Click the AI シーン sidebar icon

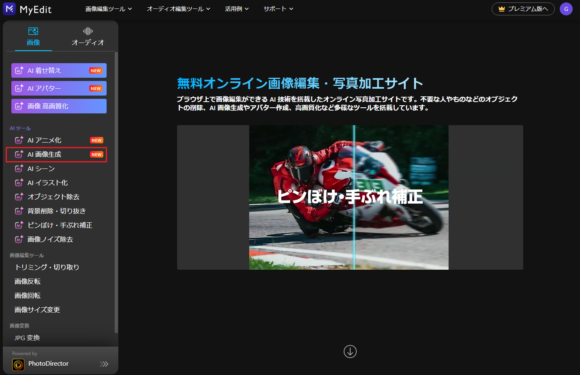[19, 168]
